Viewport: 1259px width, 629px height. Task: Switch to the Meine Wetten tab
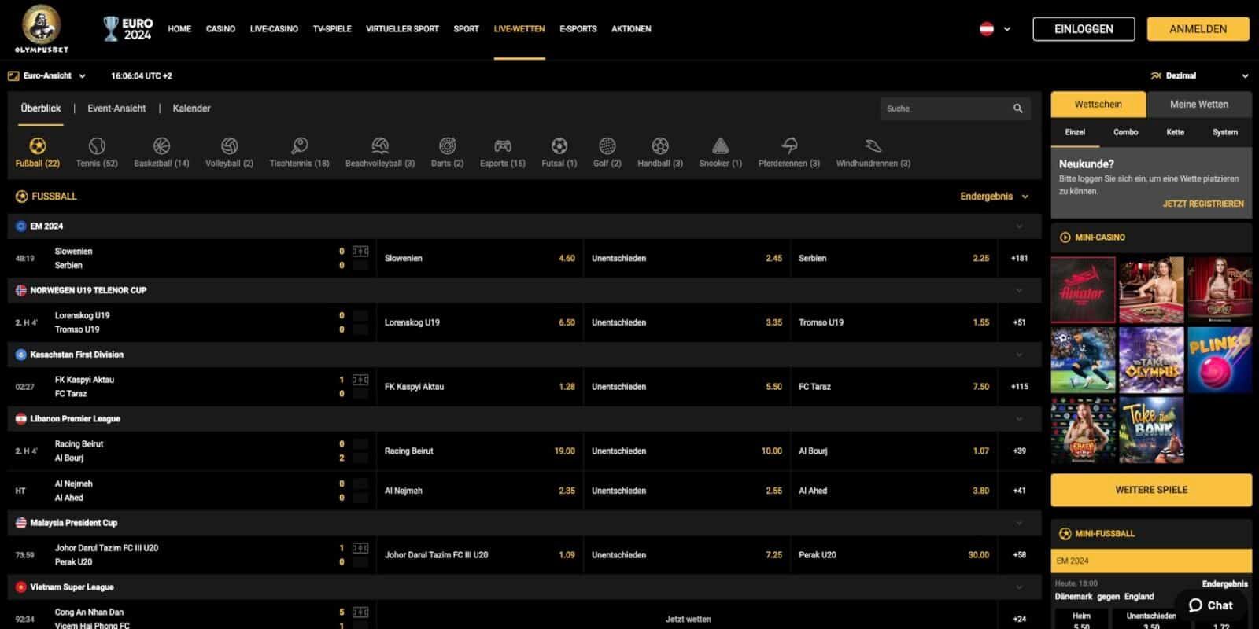point(1198,105)
